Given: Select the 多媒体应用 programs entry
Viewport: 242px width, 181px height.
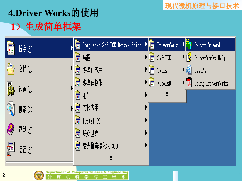Looking at the screenshot, I should [x=111, y=70].
